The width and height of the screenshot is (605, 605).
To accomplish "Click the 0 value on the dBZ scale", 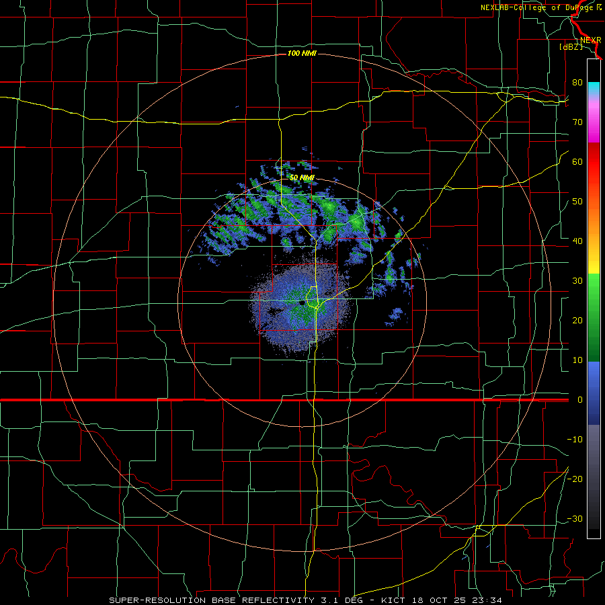I will point(580,400).
